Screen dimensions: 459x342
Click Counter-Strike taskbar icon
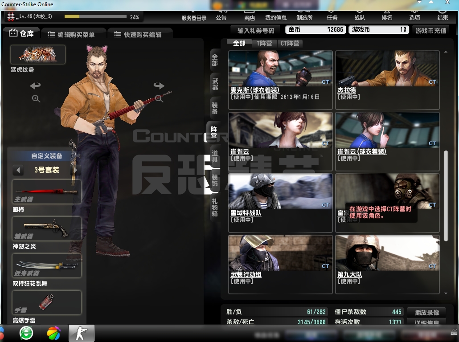(82, 333)
